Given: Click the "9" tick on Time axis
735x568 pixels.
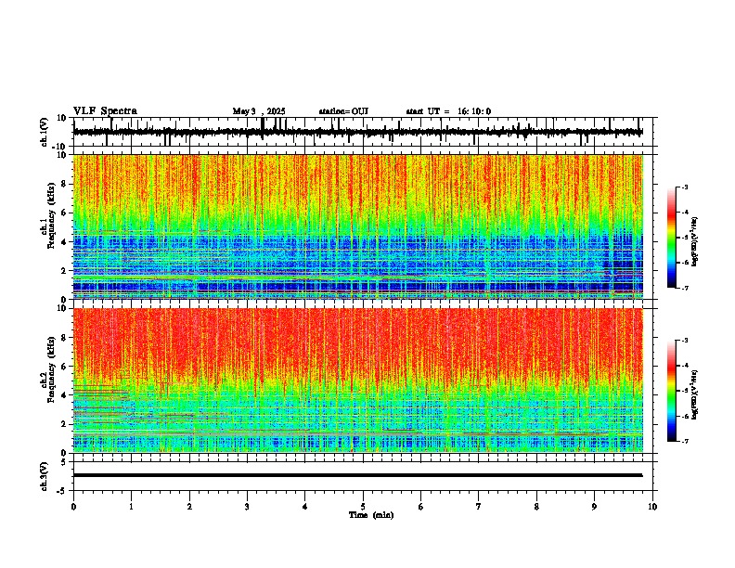Looking at the screenshot, I should pos(594,507).
